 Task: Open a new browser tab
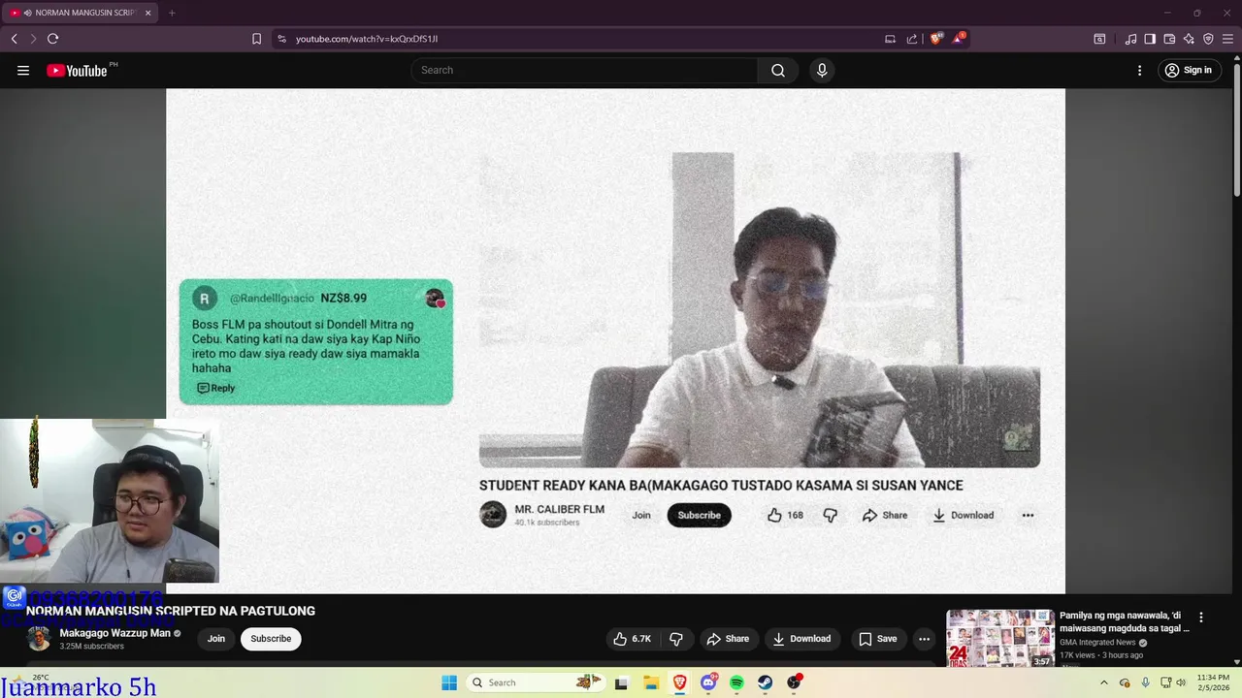click(172, 13)
